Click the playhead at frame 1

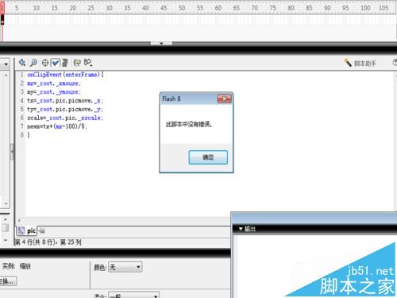tap(2, 8)
